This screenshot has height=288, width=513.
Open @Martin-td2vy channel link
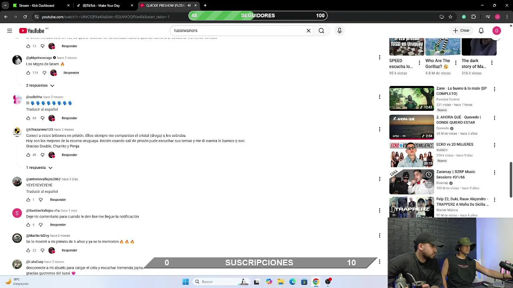coord(37,236)
